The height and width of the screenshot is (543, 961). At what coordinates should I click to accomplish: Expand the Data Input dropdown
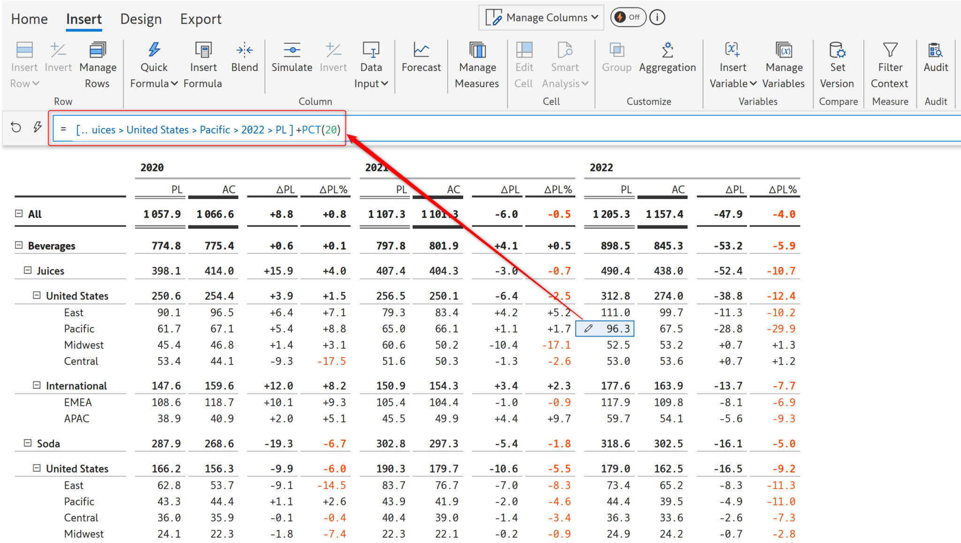[385, 84]
